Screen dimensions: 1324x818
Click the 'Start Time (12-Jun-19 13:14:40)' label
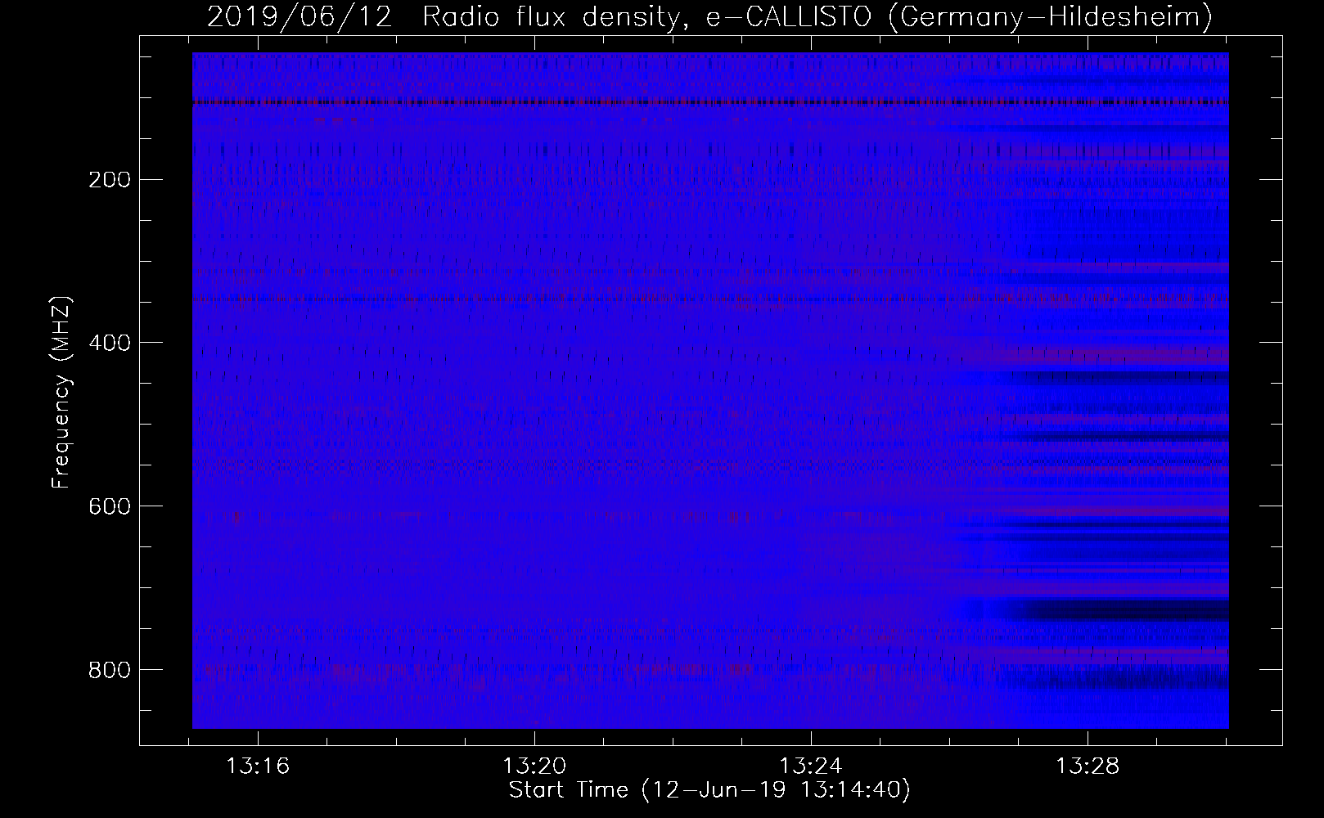pyautogui.click(x=709, y=790)
